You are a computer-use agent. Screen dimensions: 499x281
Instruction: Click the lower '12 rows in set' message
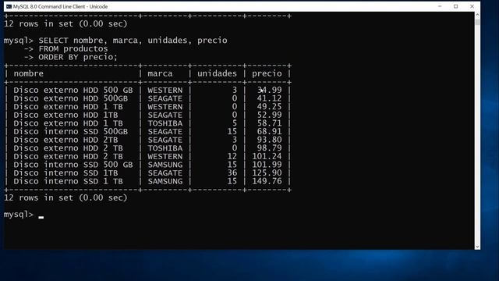65,197
